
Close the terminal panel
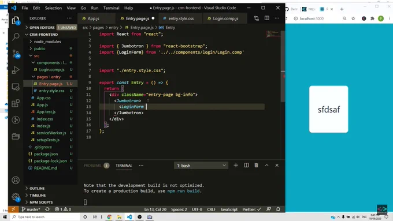tap(277, 166)
